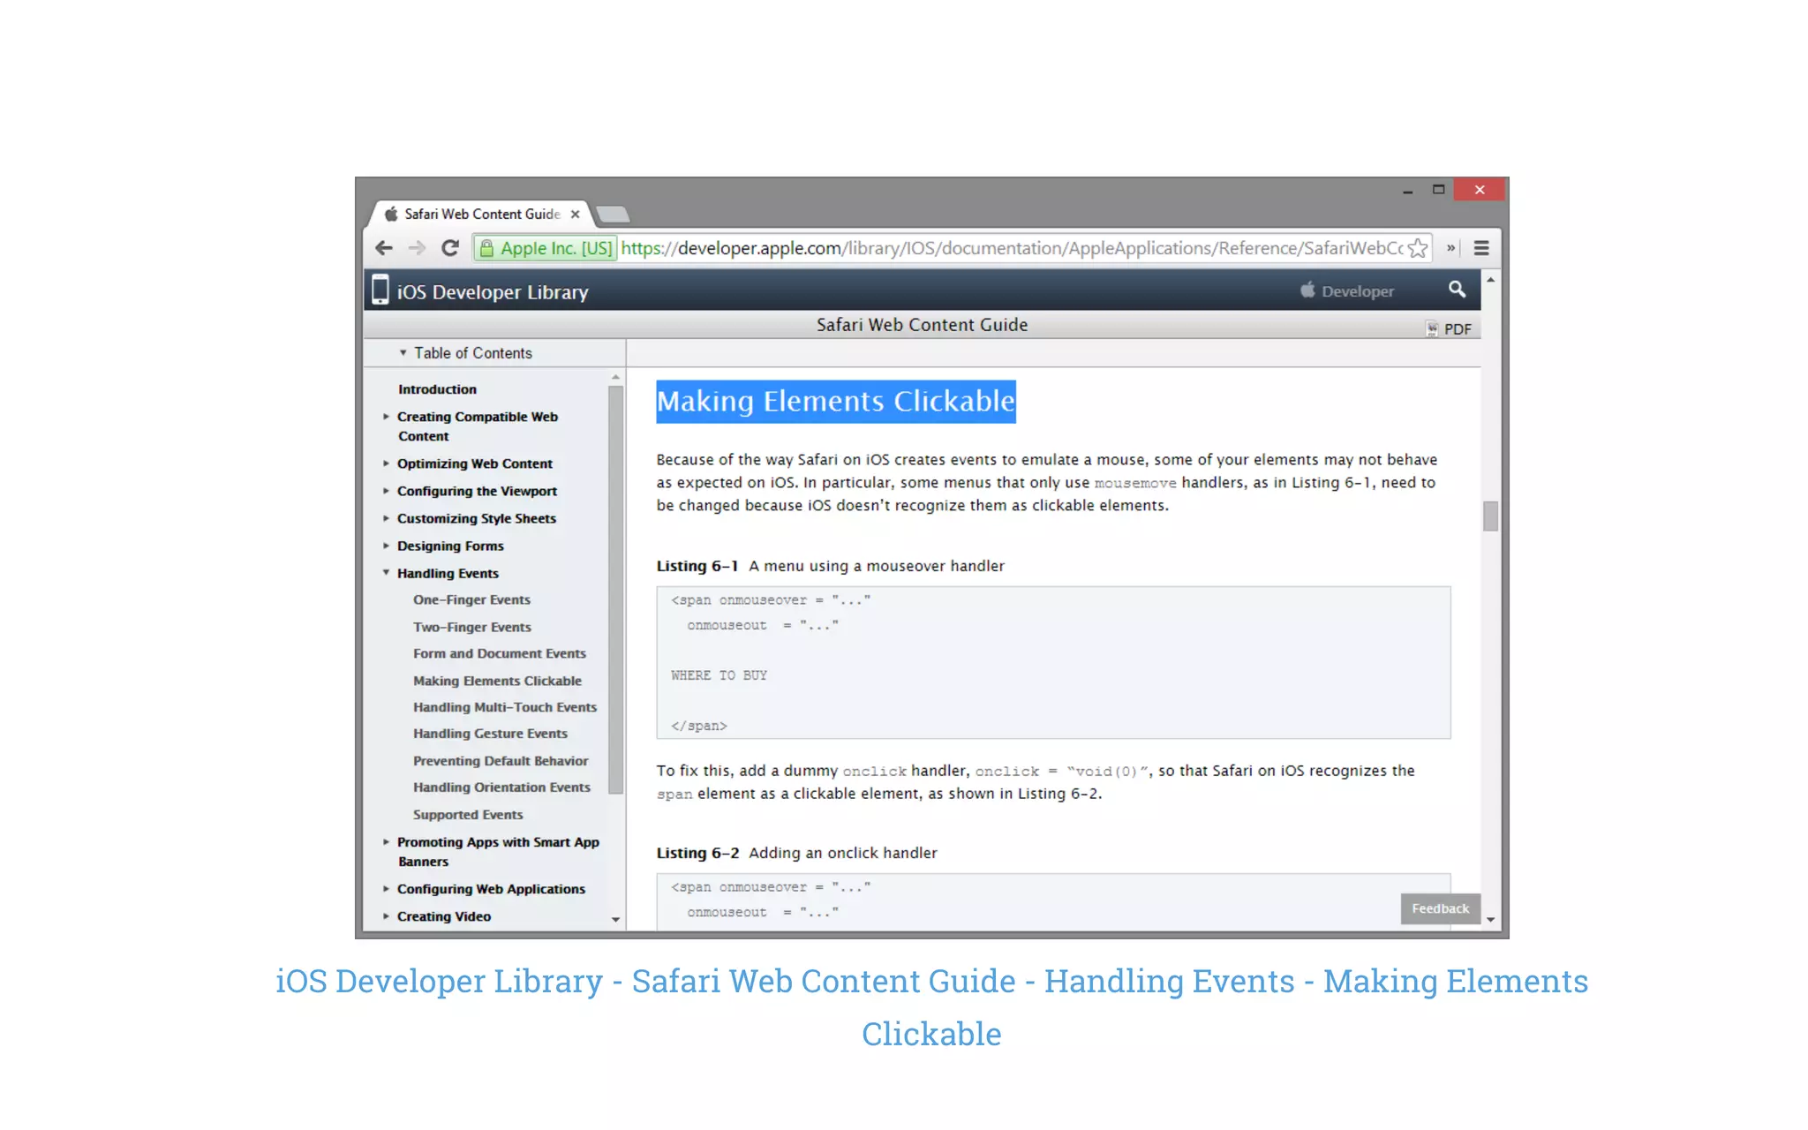
Task: Expand the Creating Compatible Web Content section
Action: pyautogui.click(x=386, y=416)
